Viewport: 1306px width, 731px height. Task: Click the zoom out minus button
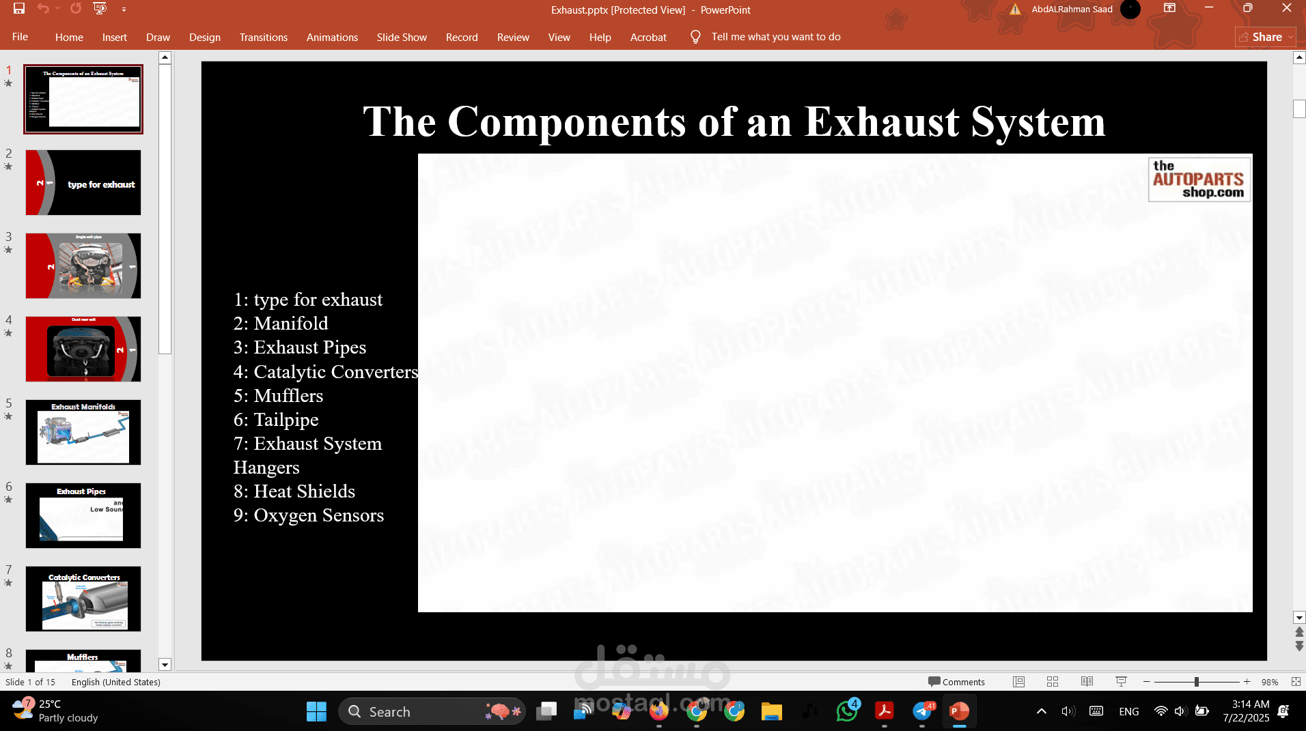click(x=1147, y=682)
